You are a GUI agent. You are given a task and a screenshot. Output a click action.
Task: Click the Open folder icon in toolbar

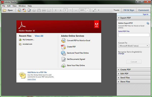pyautogui.click(x=4, y=10)
